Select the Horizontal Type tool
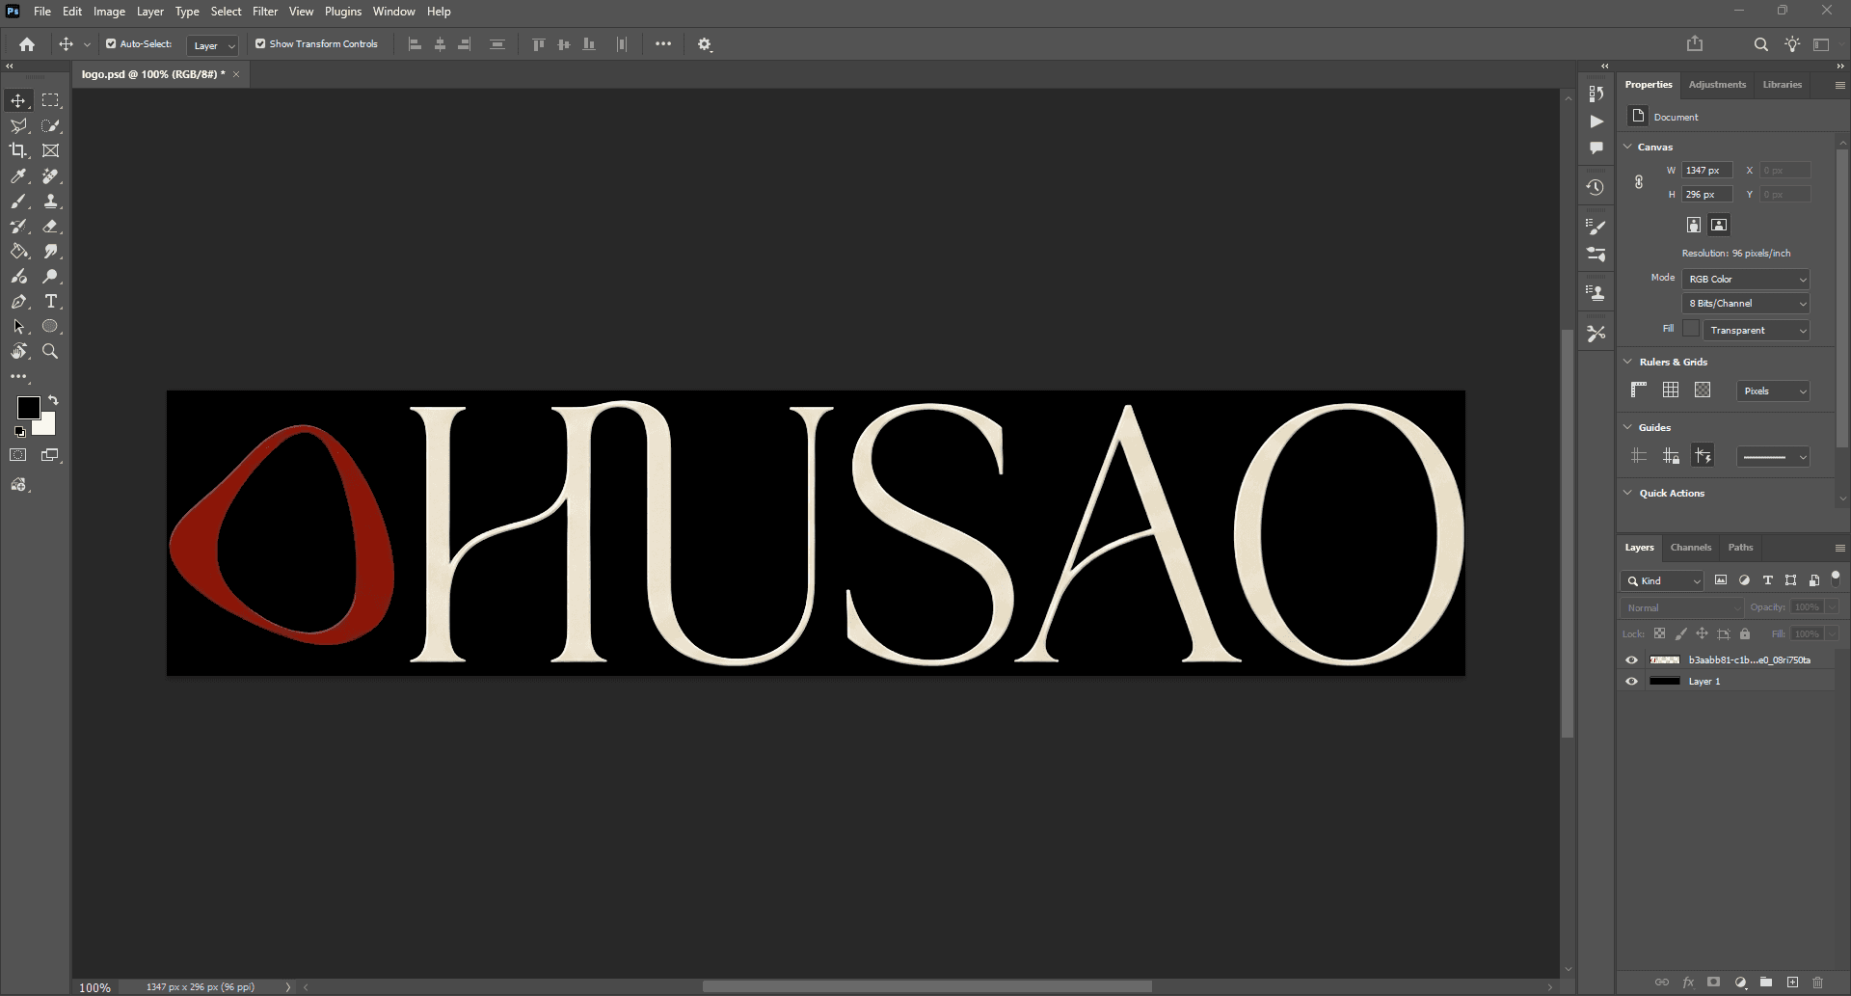Screen dimensions: 1851x996 pyautogui.click(x=51, y=302)
